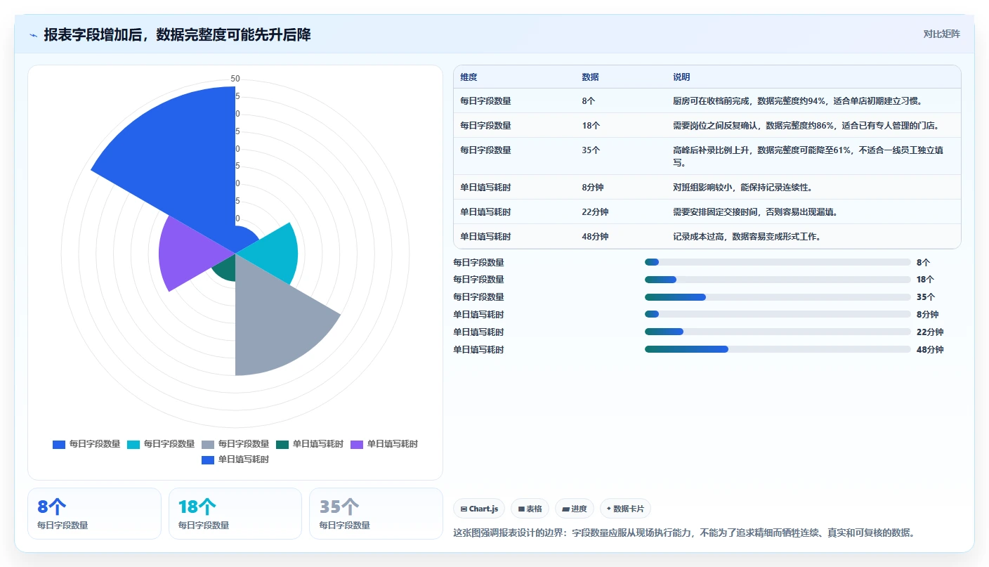The image size is (989, 567).
Task: Toggle the purple 单日填写耗时 legend entry
Action: pyautogui.click(x=384, y=444)
